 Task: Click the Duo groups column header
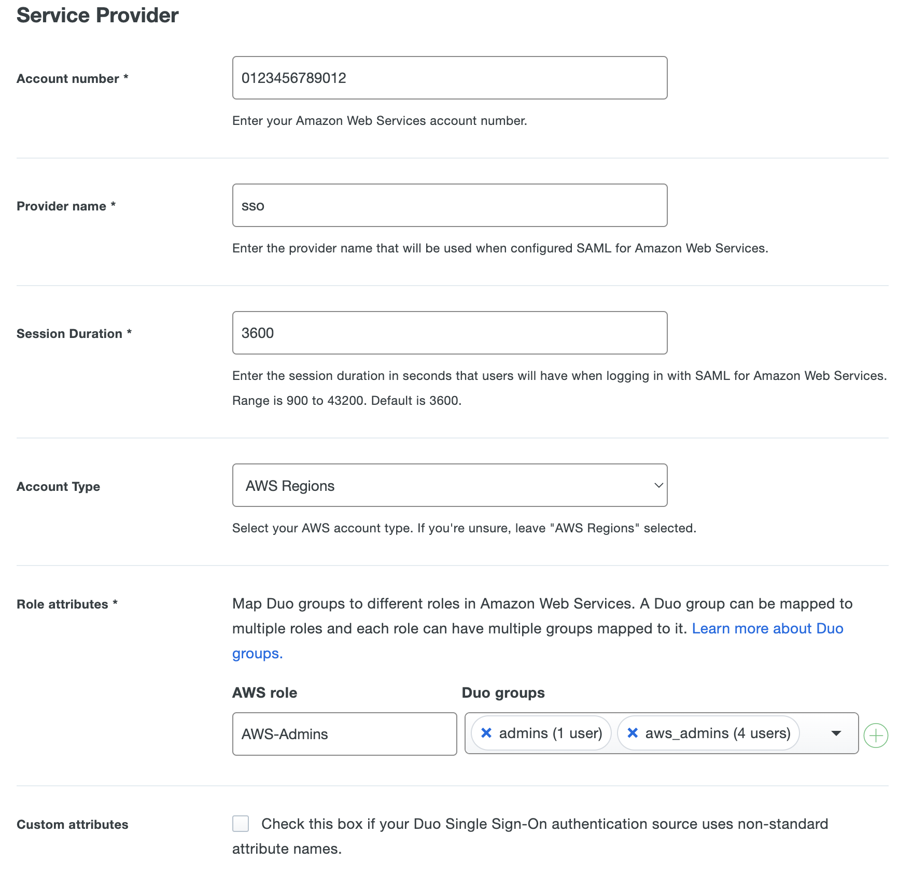502,693
